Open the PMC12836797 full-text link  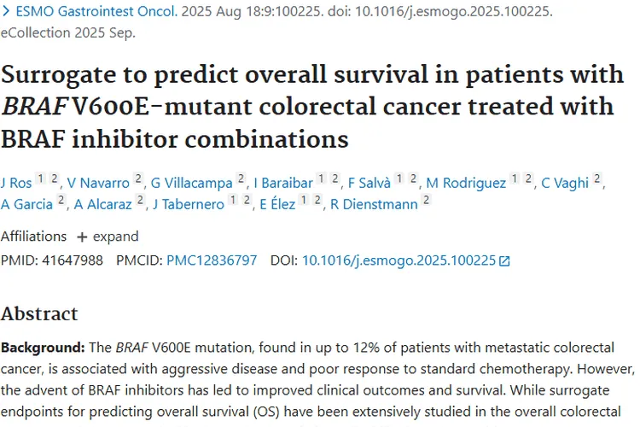(212, 260)
